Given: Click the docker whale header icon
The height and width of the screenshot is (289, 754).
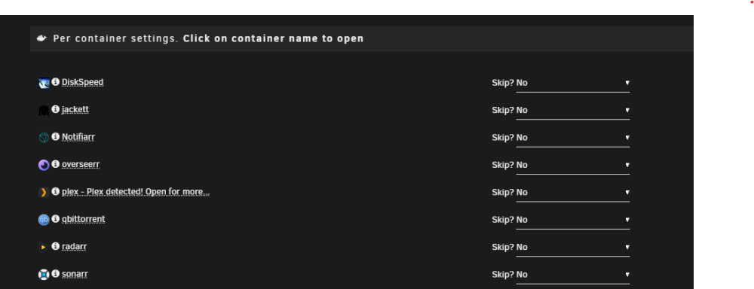Looking at the screenshot, I should click(x=41, y=38).
